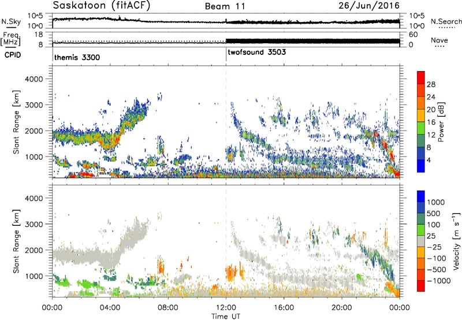This screenshot has height=320, width=462.
Task: Click the 20:00 time axis label
Action: pyautogui.click(x=342, y=308)
